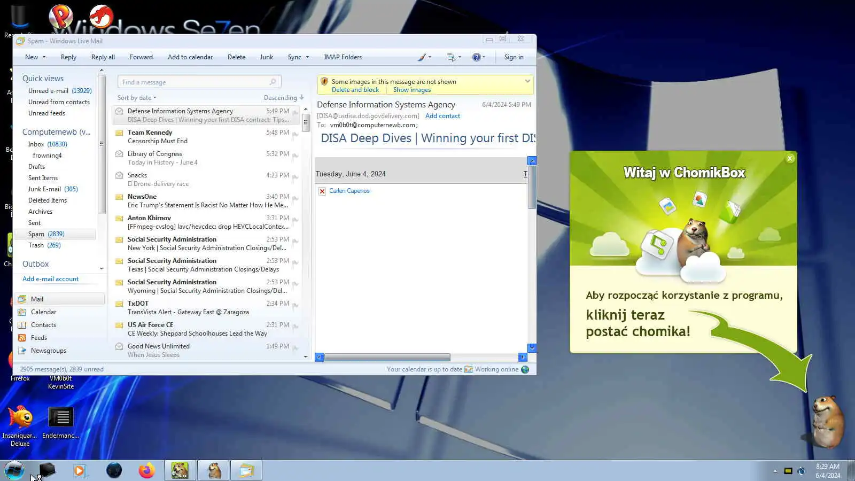This screenshot has width=855, height=481.
Task: Toggle the flag on the Anton Khirnov message
Action: [295, 220]
